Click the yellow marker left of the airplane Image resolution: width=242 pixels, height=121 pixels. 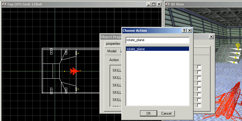(64, 71)
